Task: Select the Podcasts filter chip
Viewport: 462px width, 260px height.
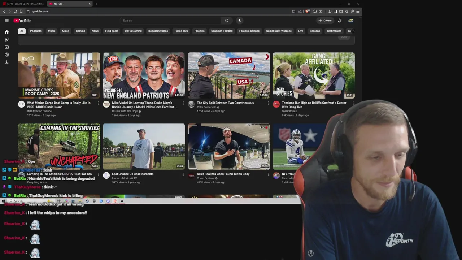Action: pos(36,31)
